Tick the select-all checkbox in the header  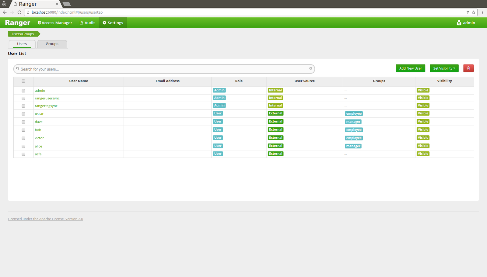(23, 81)
